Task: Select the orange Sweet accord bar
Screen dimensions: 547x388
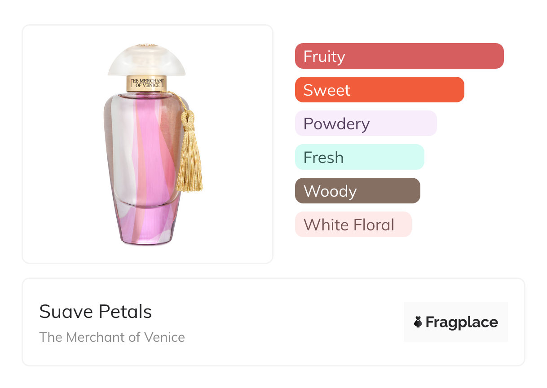Action: point(379,90)
